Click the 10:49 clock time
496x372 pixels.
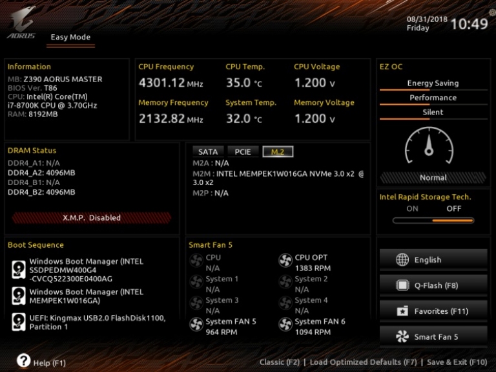tap(469, 24)
